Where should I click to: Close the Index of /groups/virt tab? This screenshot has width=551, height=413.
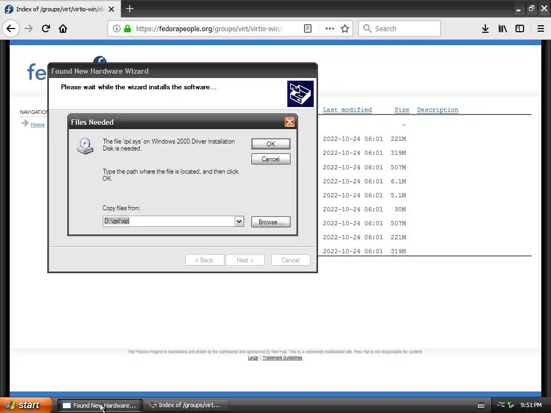(111, 9)
